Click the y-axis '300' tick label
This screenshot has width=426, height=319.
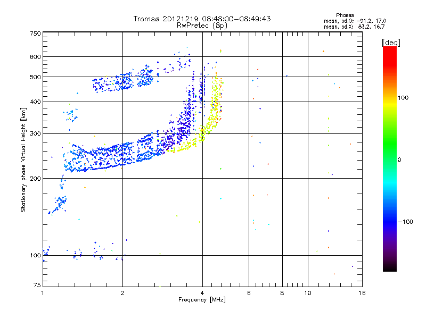click(35, 133)
